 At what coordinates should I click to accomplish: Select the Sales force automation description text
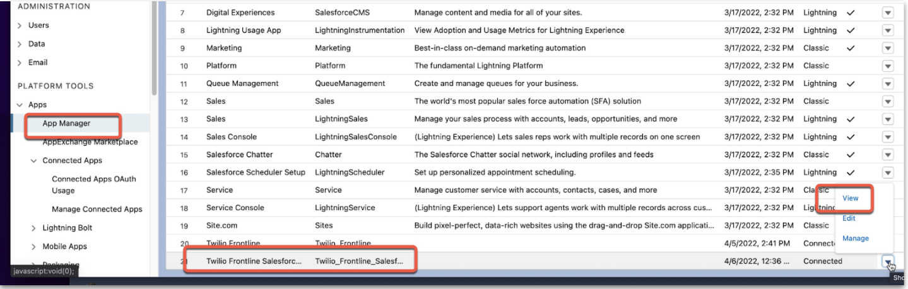coord(528,101)
